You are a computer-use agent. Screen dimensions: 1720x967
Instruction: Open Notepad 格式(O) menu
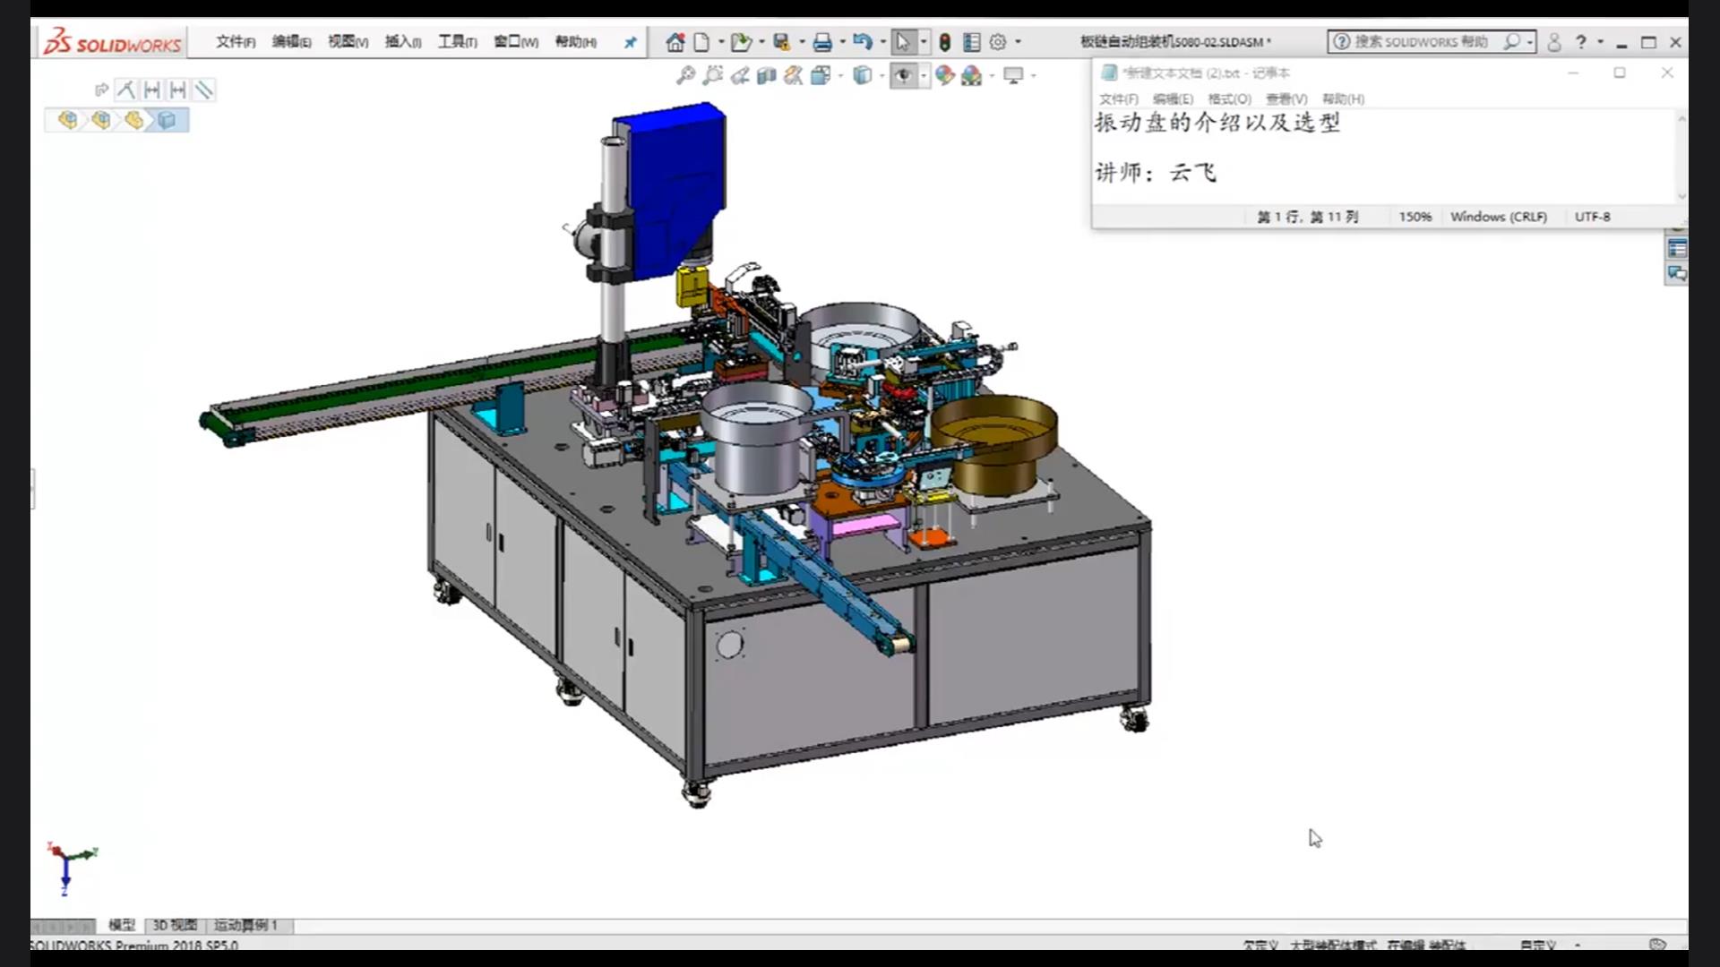1229,99
